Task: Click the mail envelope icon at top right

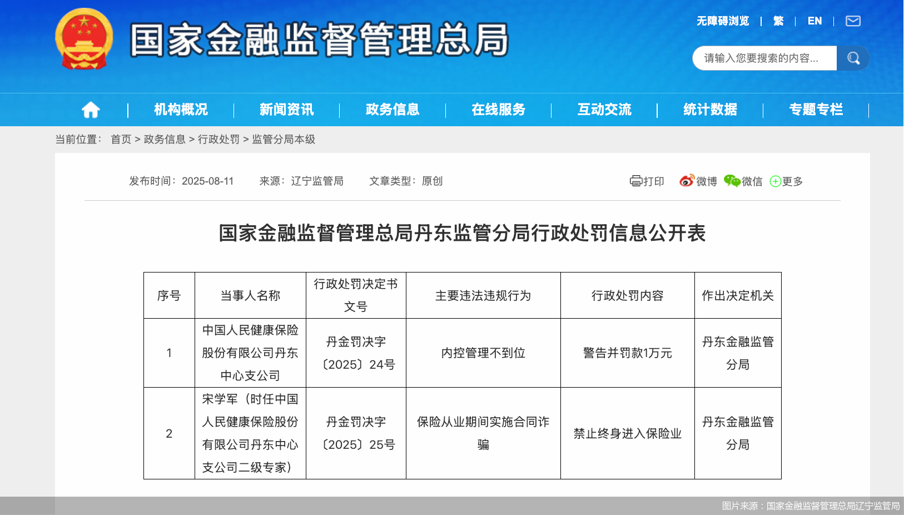Action: pyautogui.click(x=853, y=21)
